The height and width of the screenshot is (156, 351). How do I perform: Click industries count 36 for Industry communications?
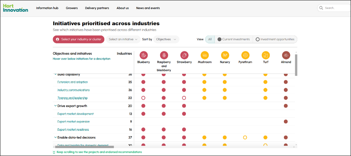point(130,90)
